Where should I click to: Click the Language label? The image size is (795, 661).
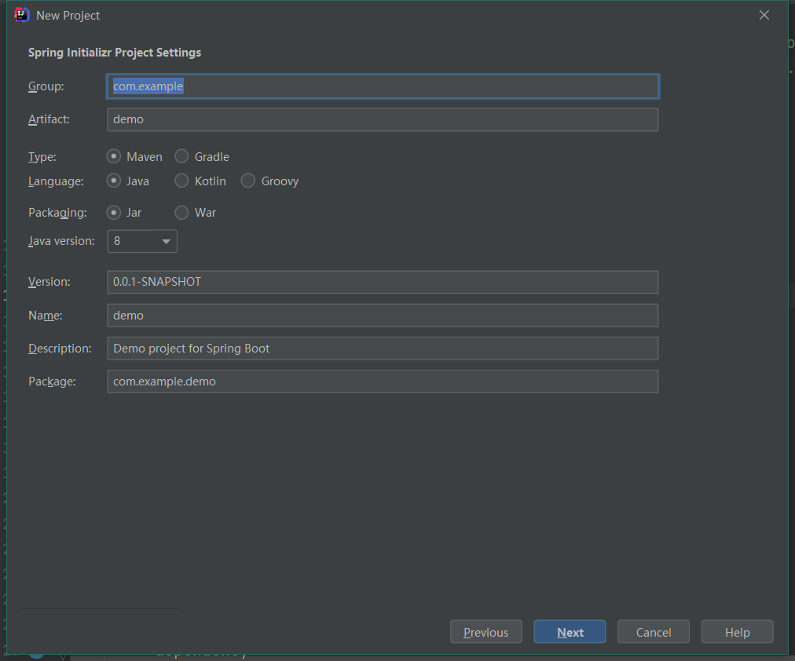(56, 181)
